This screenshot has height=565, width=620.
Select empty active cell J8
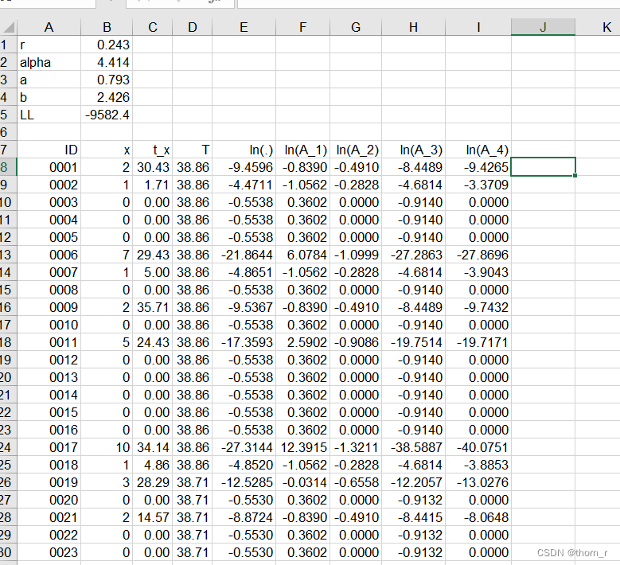(543, 167)
